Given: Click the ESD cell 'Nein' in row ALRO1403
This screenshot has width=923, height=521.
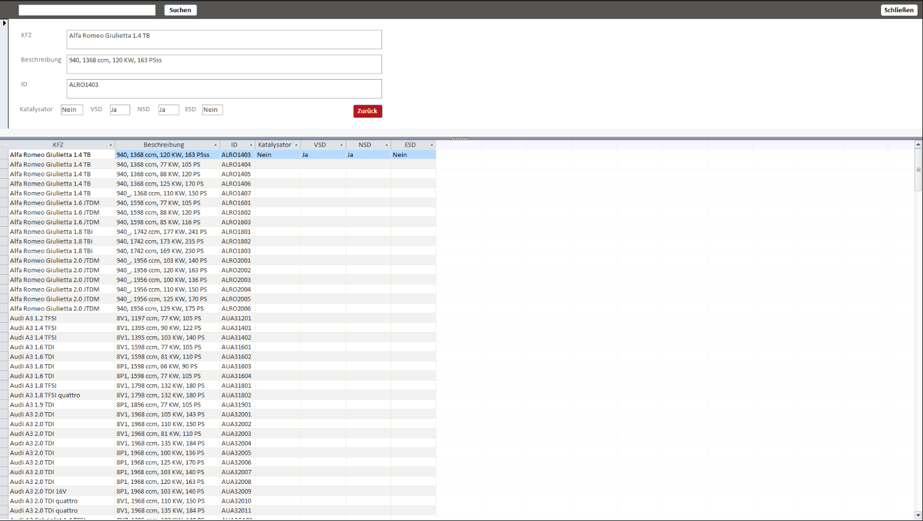Looking at the screenshot, I should [414, 155].
